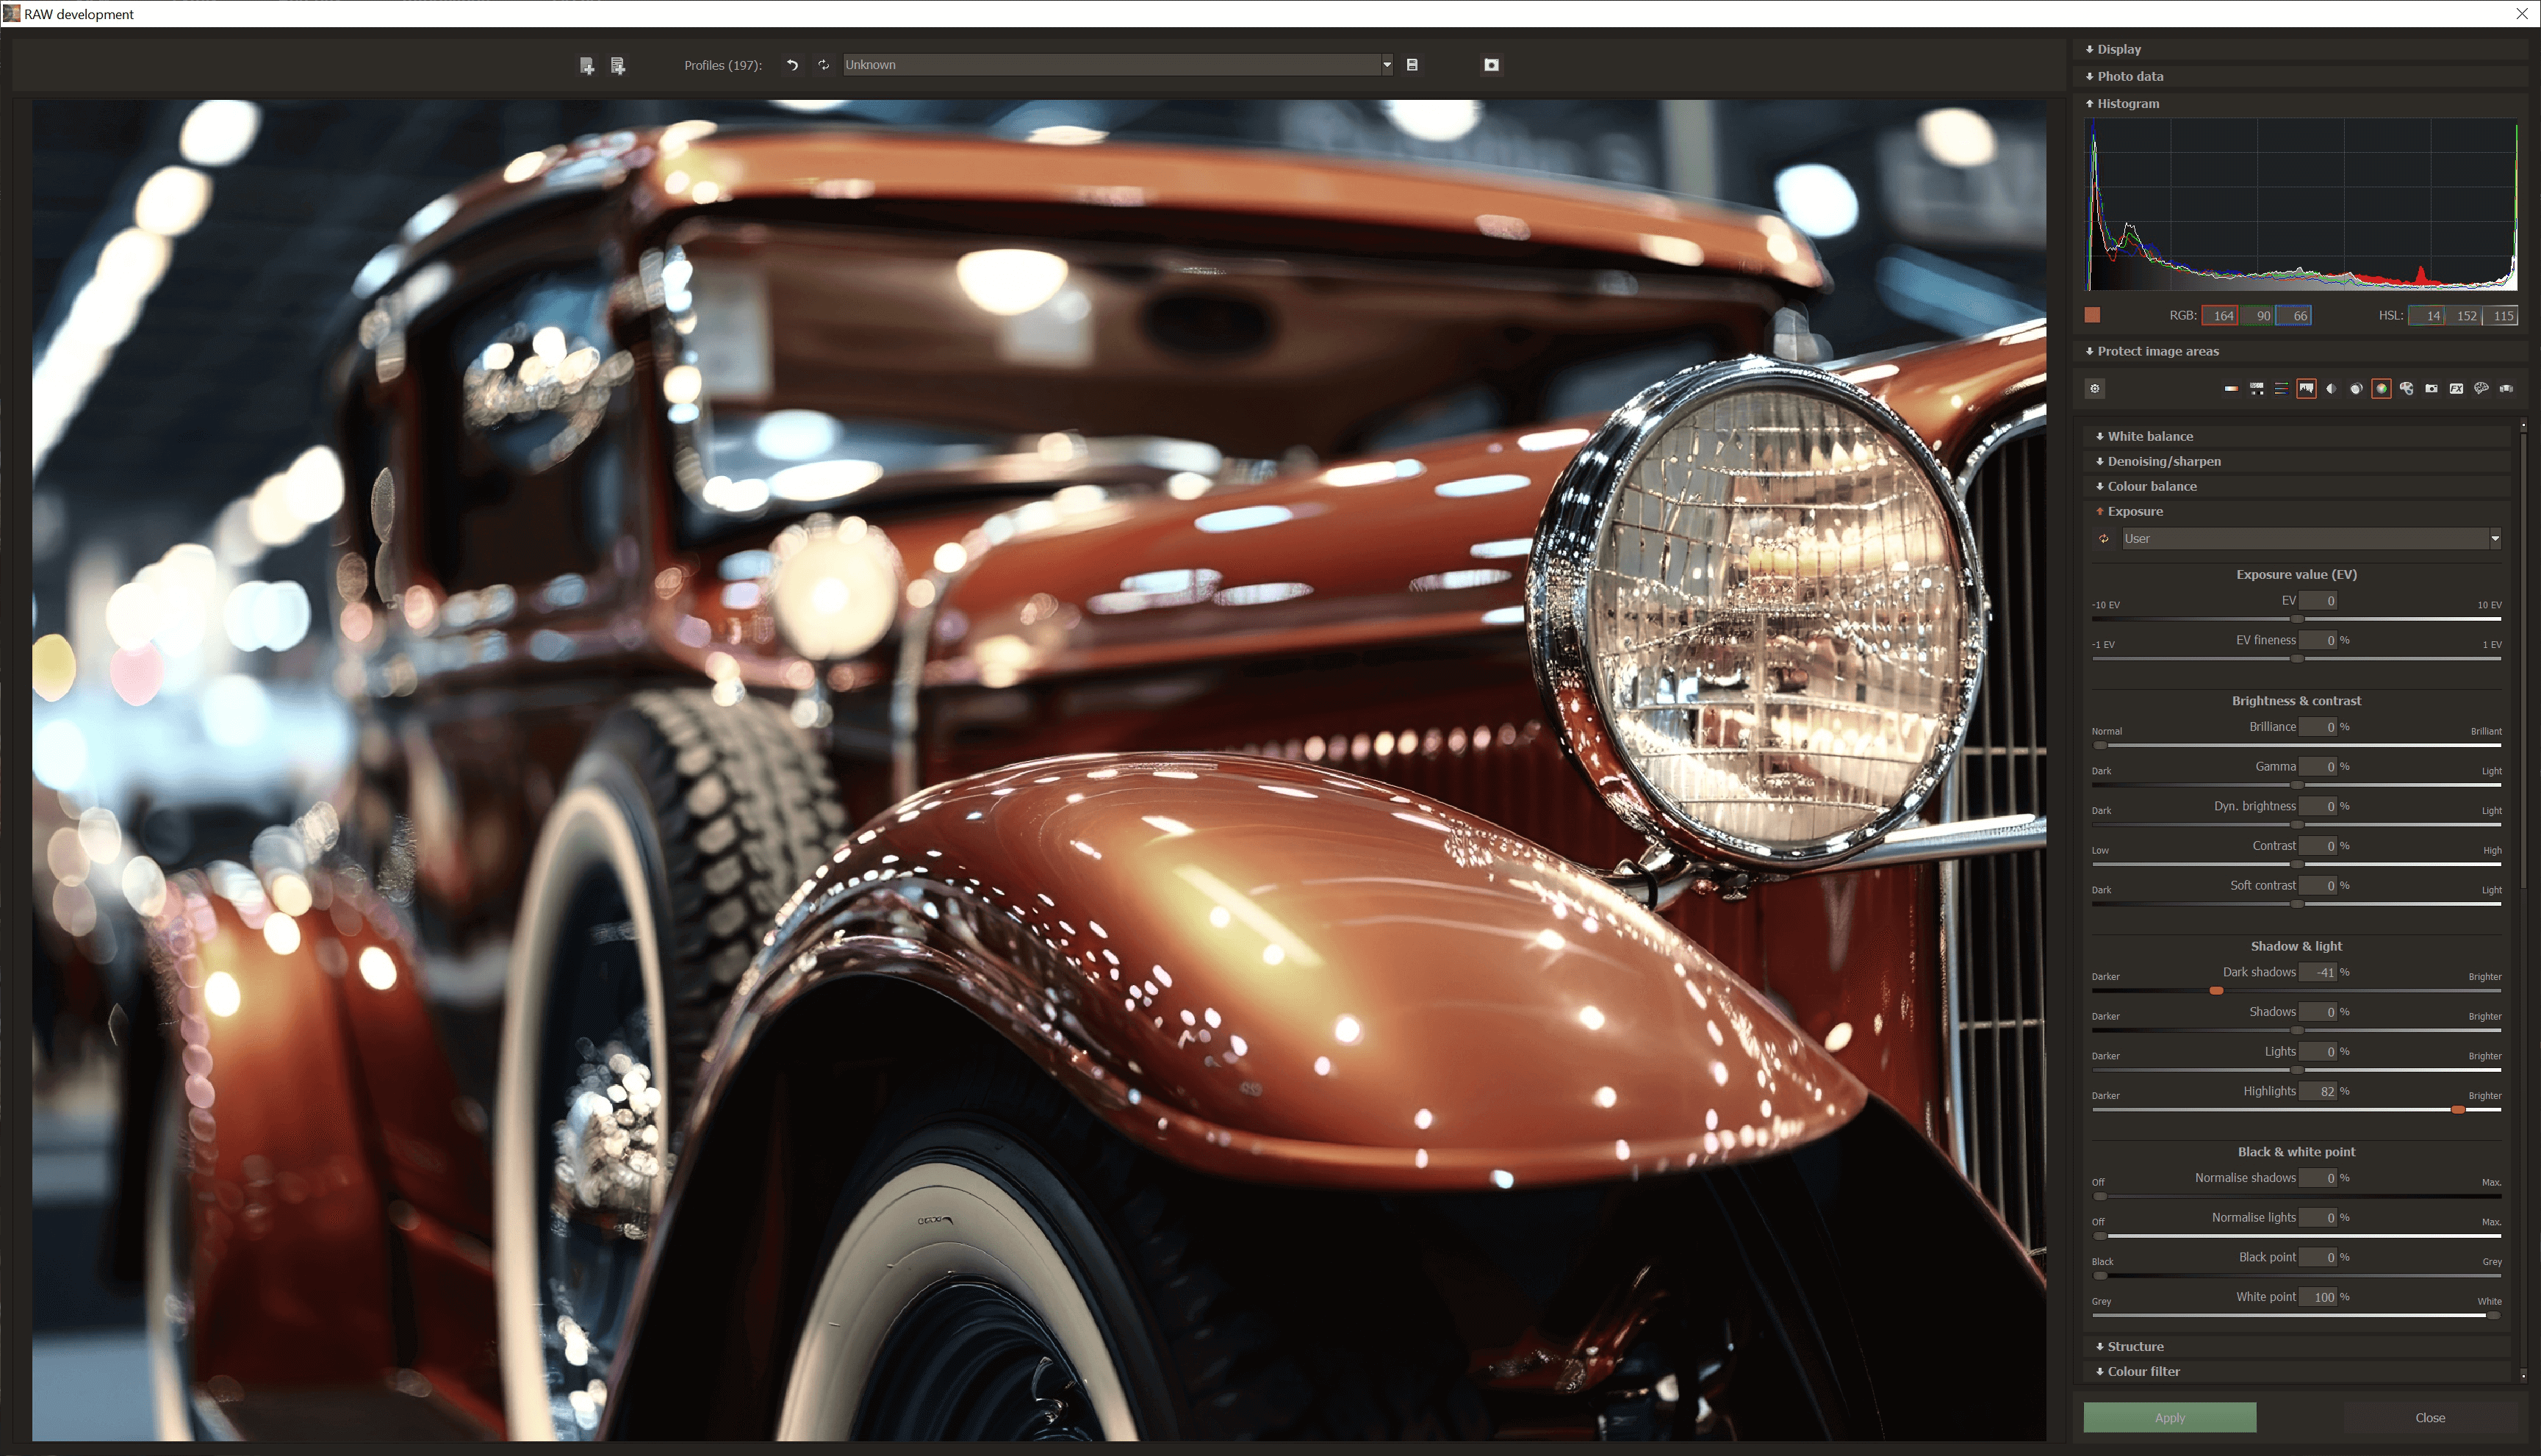The width and height of the screenshot is (2541, 1456).
Task: Click the lens module icon
Action: tap(2356, 389)
